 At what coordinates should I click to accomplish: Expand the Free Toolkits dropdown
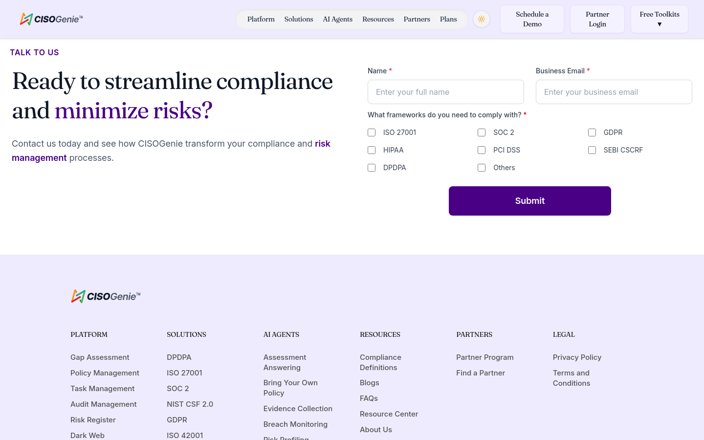pos(660,19)
